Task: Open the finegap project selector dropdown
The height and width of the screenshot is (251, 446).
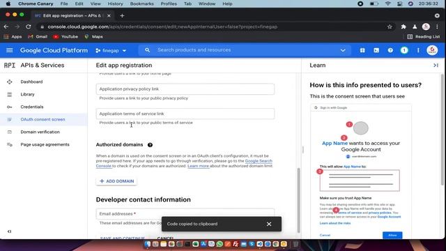Action: (x=111, y=50)
